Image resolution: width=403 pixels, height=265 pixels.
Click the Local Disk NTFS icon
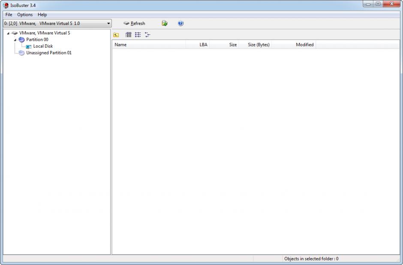point(29,46)
